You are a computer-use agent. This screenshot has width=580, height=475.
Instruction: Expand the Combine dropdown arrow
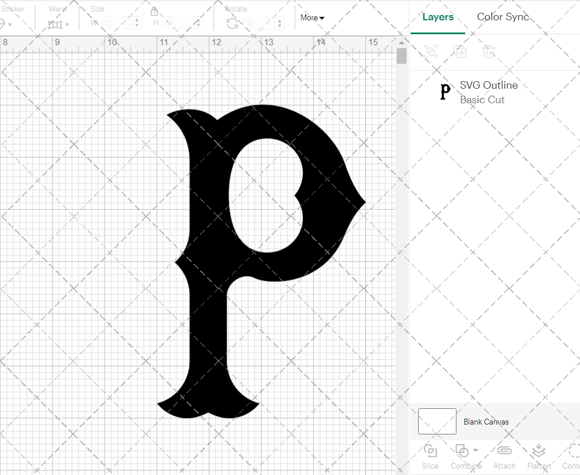coord(476,450)
